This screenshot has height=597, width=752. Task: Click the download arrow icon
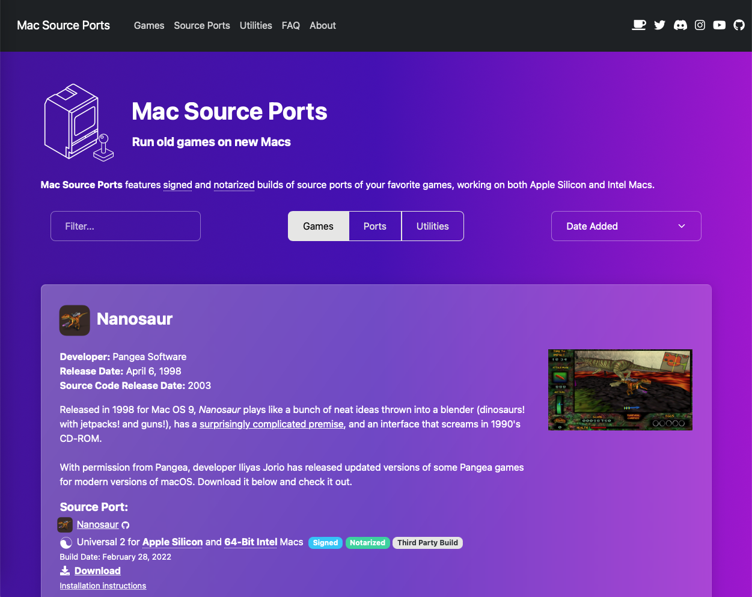65,571
